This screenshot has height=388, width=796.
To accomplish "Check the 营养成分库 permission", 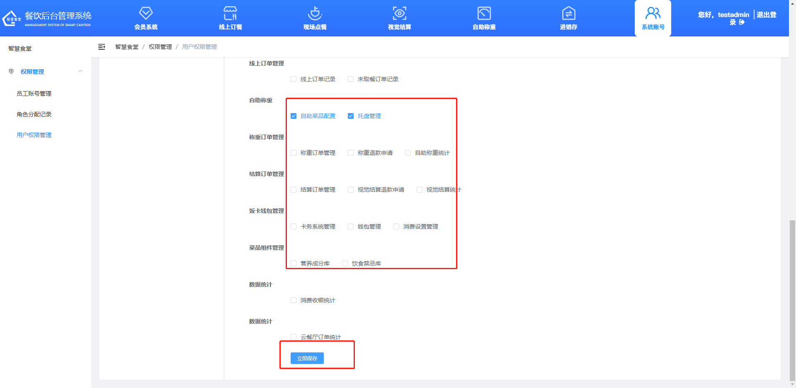I will (294, 263).
